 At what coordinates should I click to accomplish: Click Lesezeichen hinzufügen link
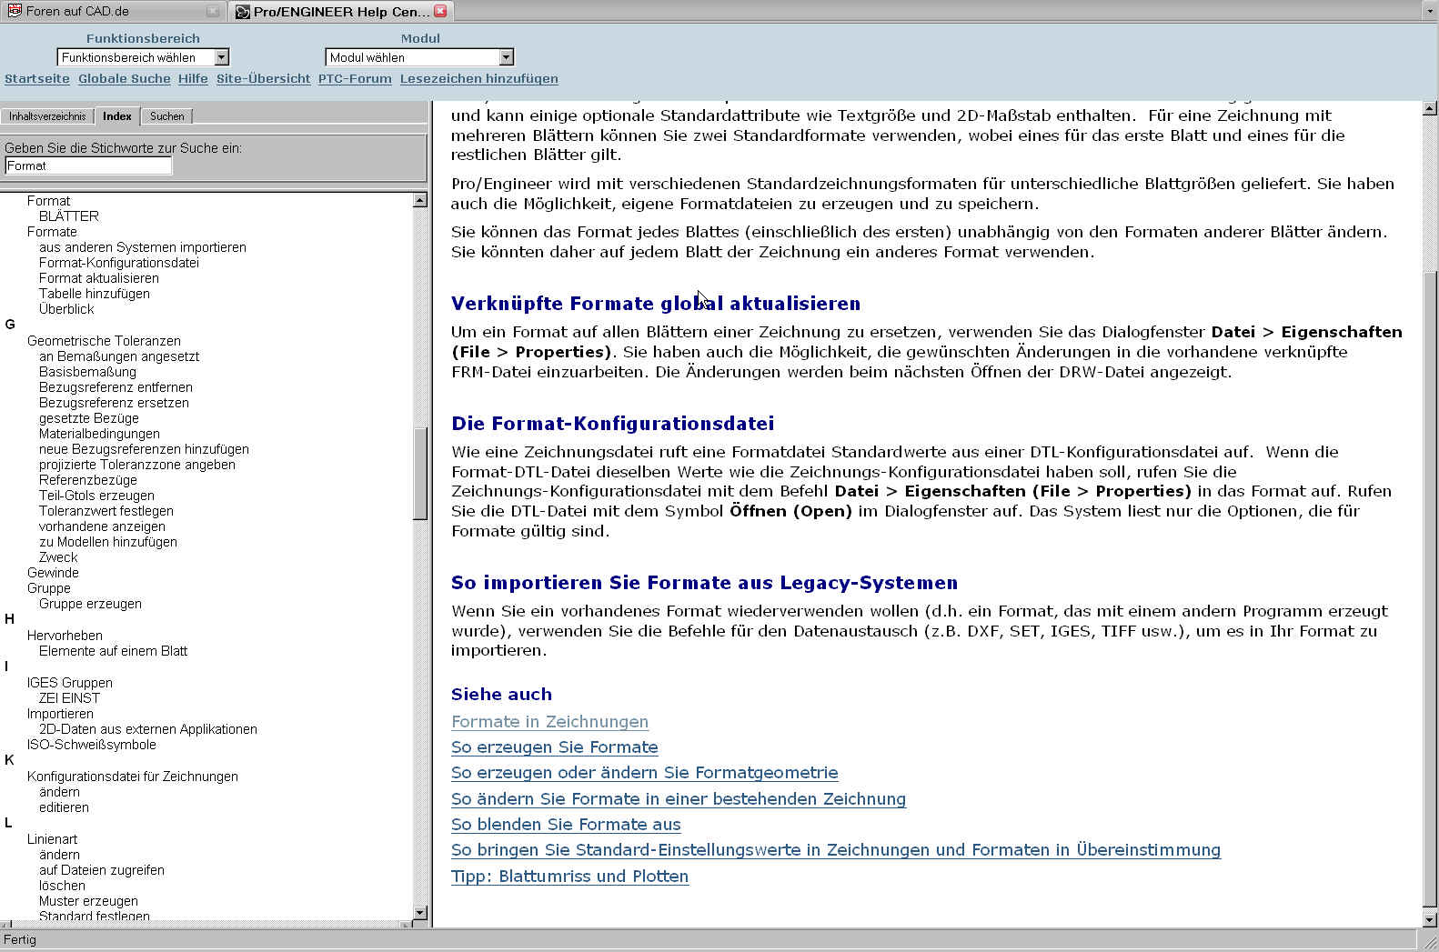479,79
